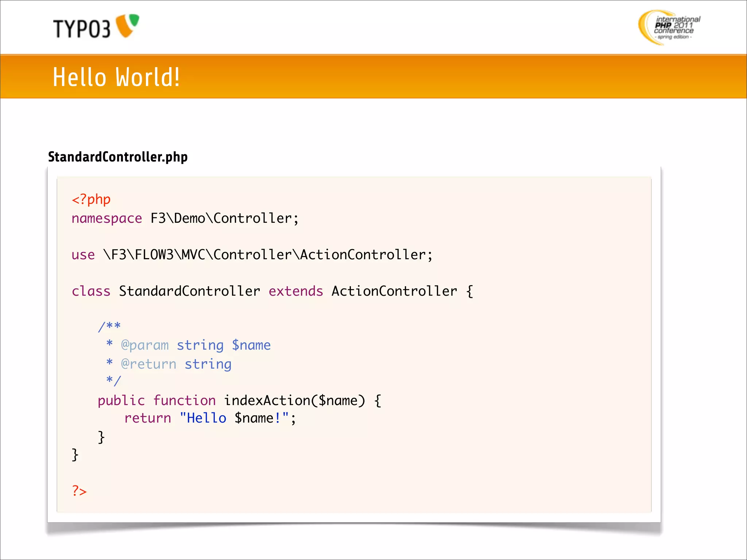747x560 pixels.
Task: Click the StandardController.php file name heading
Action: (x=118, y=157)
